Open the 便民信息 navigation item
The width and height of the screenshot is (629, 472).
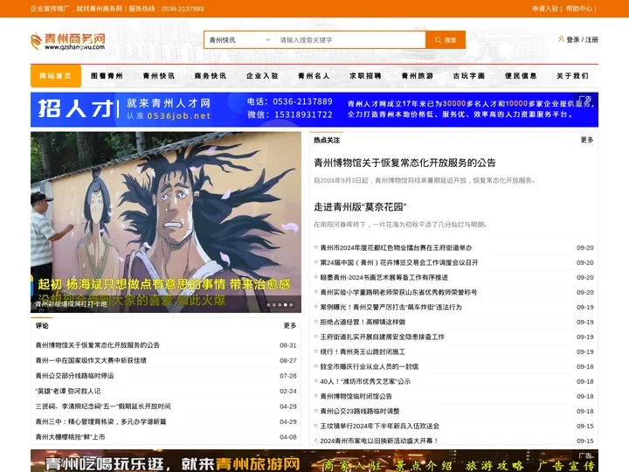pos(521,76)
